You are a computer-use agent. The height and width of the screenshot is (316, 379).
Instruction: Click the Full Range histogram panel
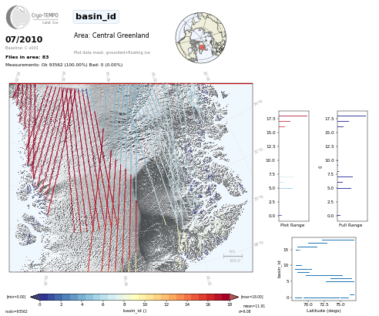[x=352, y=166]
